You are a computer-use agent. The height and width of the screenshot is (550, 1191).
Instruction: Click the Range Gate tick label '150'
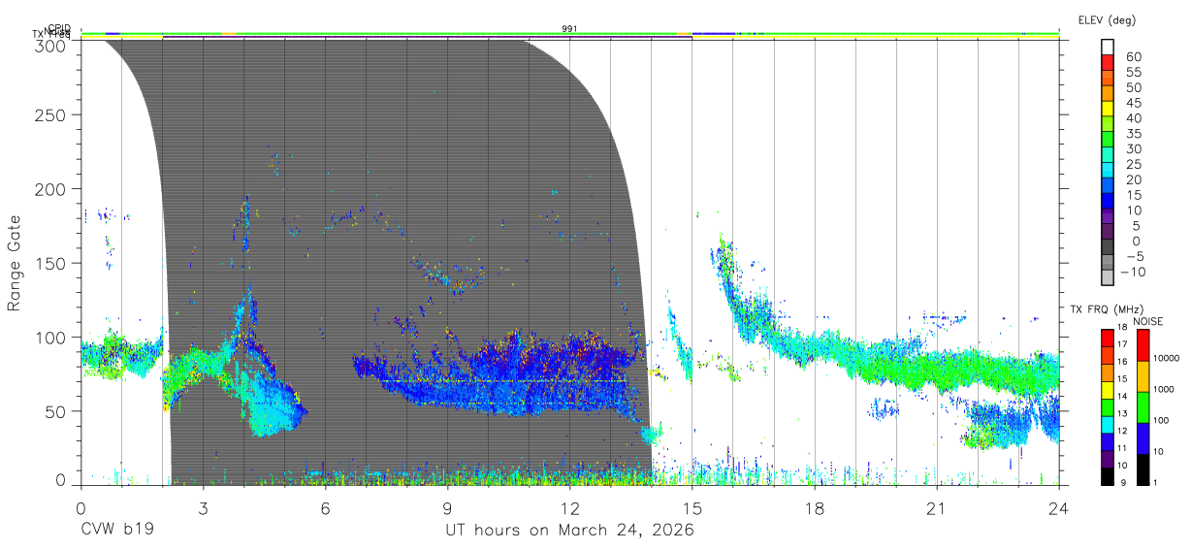coord(50,264)
